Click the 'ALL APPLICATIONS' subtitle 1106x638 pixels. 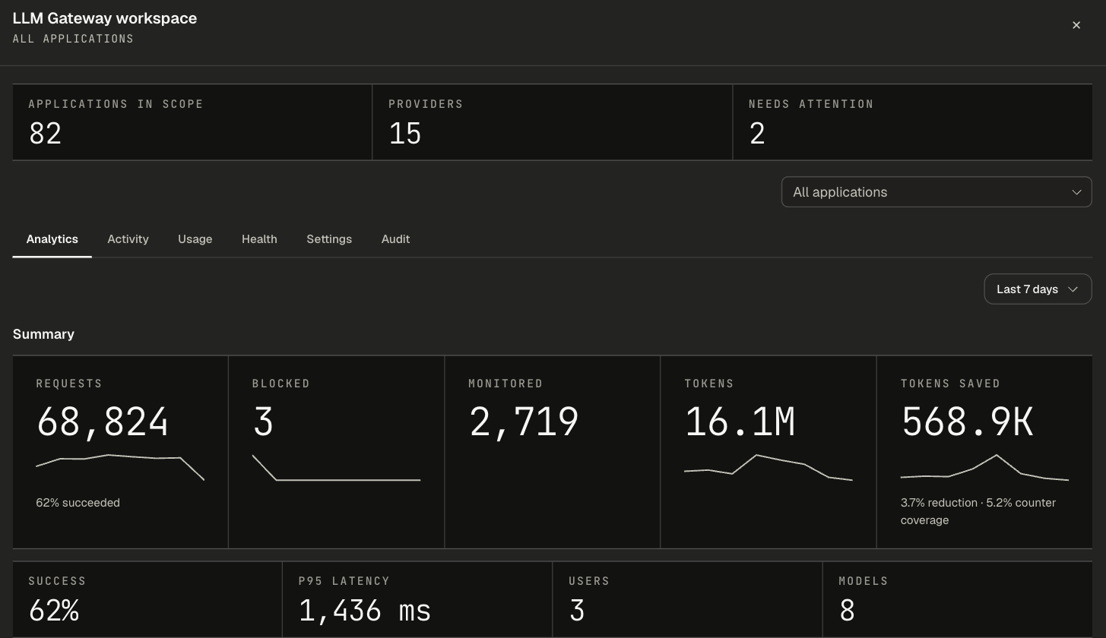[73, 39]
